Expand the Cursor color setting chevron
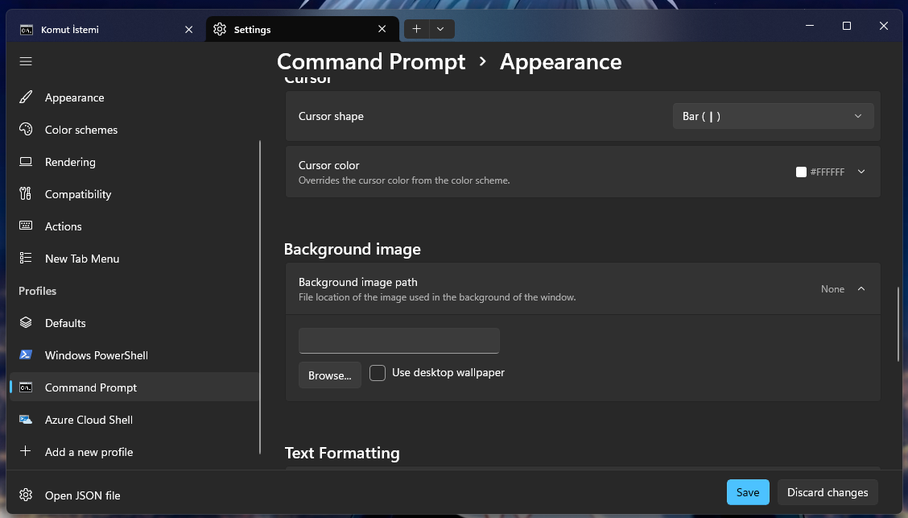The width and height of the screenshot is (908, 518). pos(861,172)
